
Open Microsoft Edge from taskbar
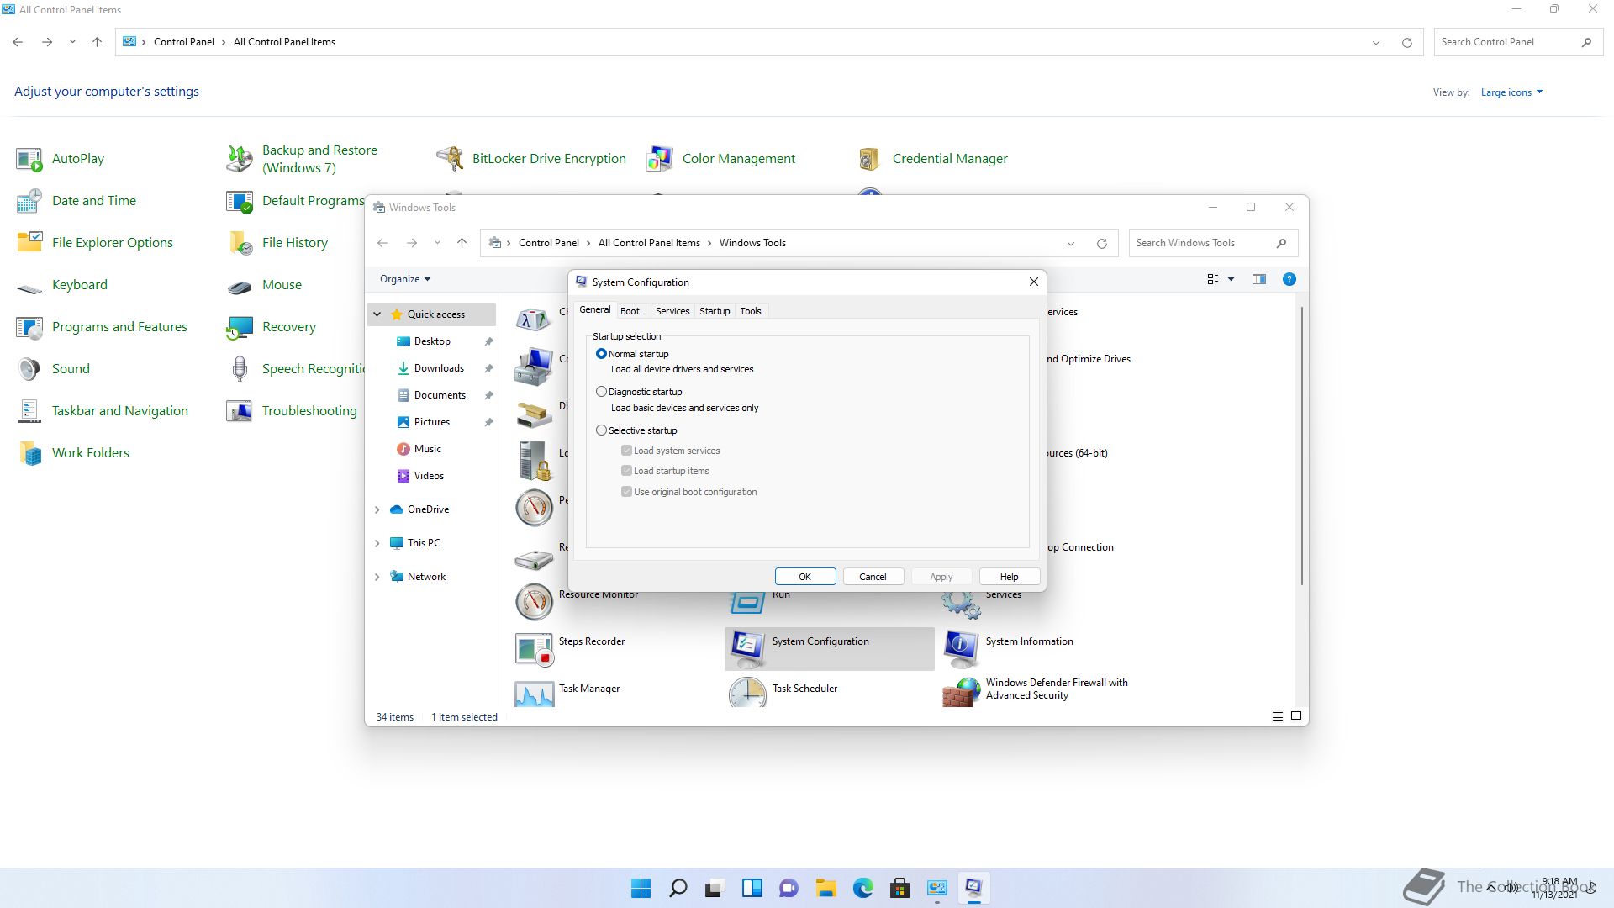point(862,888)
